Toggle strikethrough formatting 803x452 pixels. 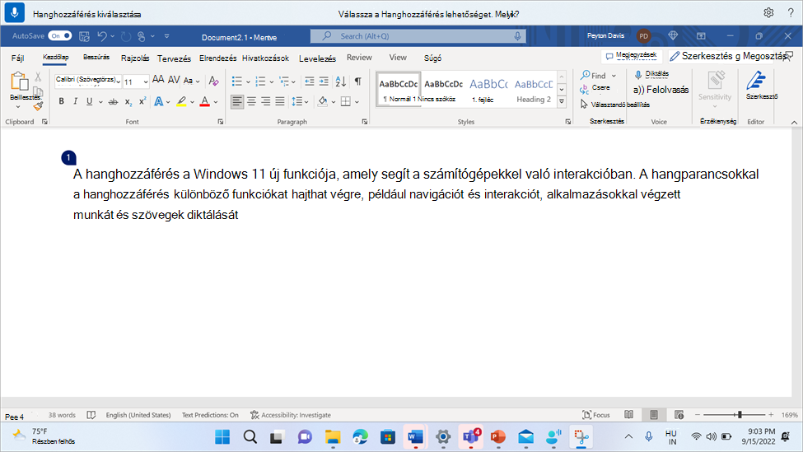pos(113,102)
